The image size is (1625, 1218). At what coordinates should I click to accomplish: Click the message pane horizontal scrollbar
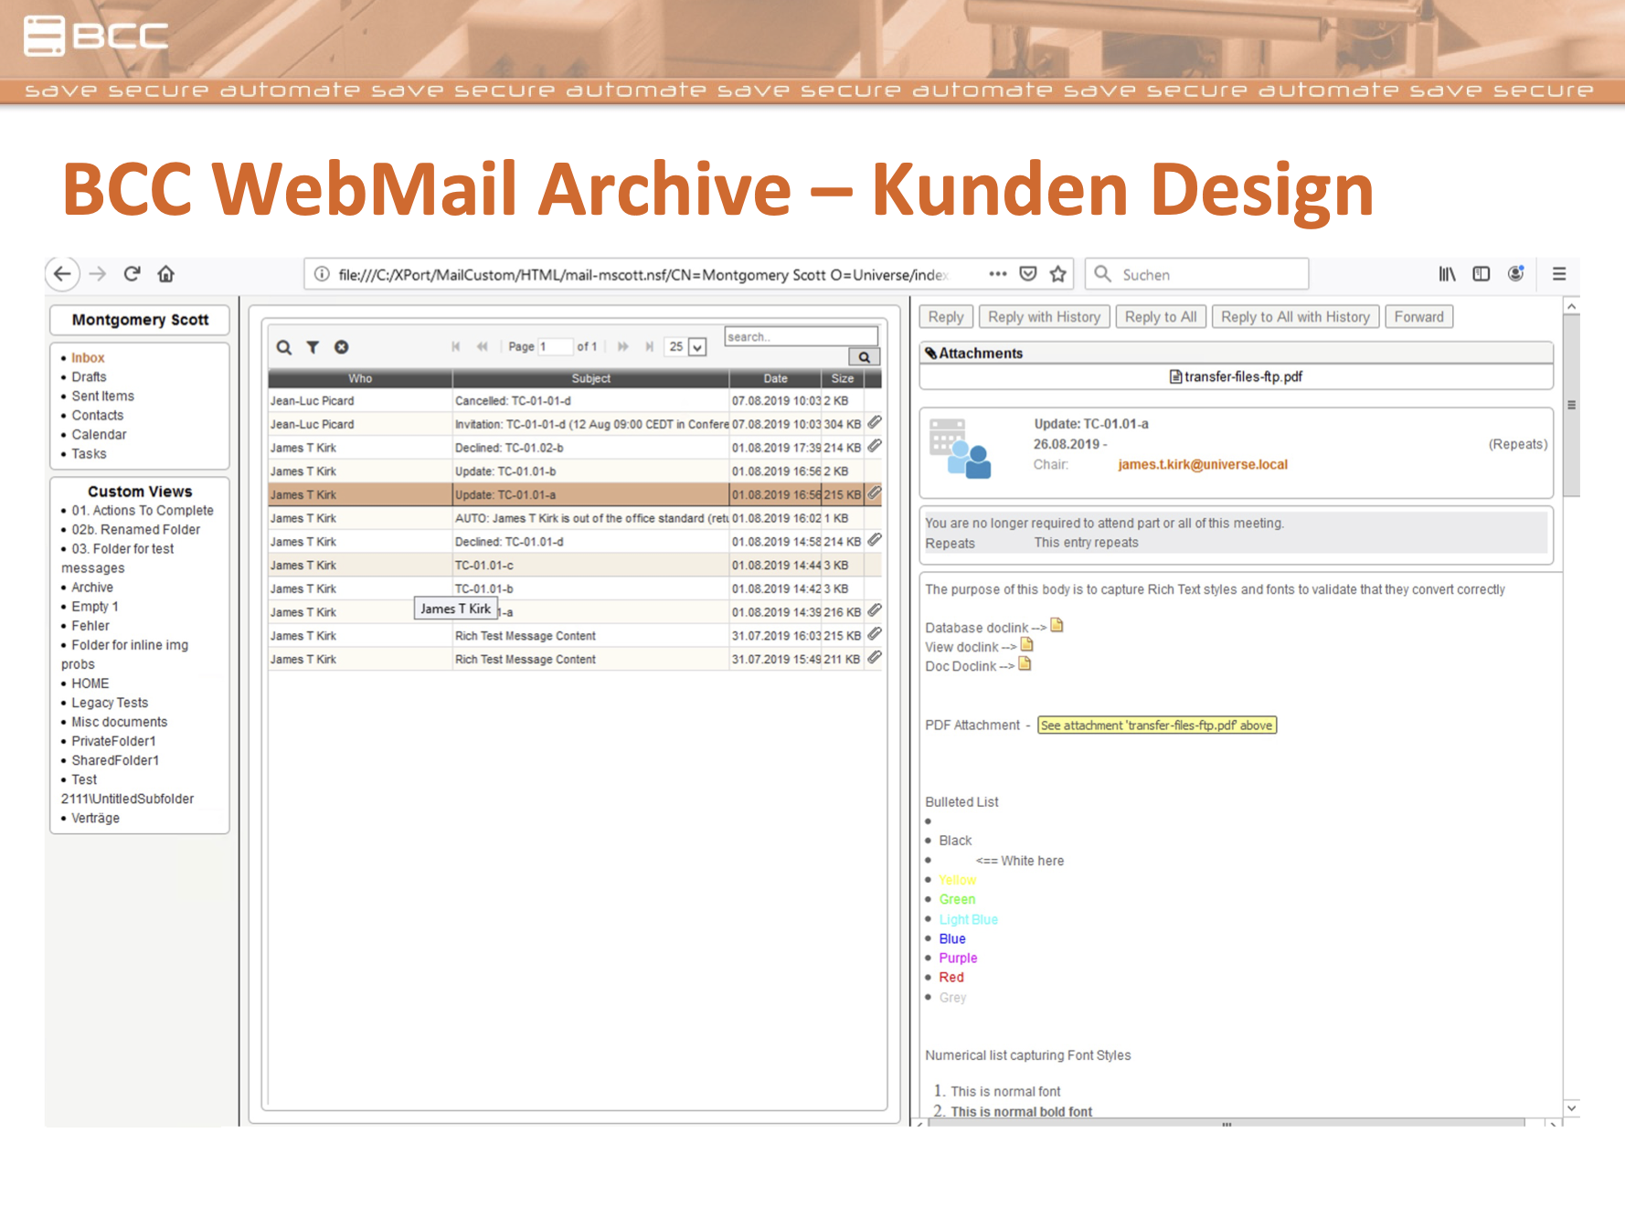(1227, 1122)
